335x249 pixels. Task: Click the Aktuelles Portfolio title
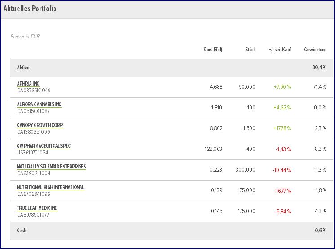[x=30, y=9]
